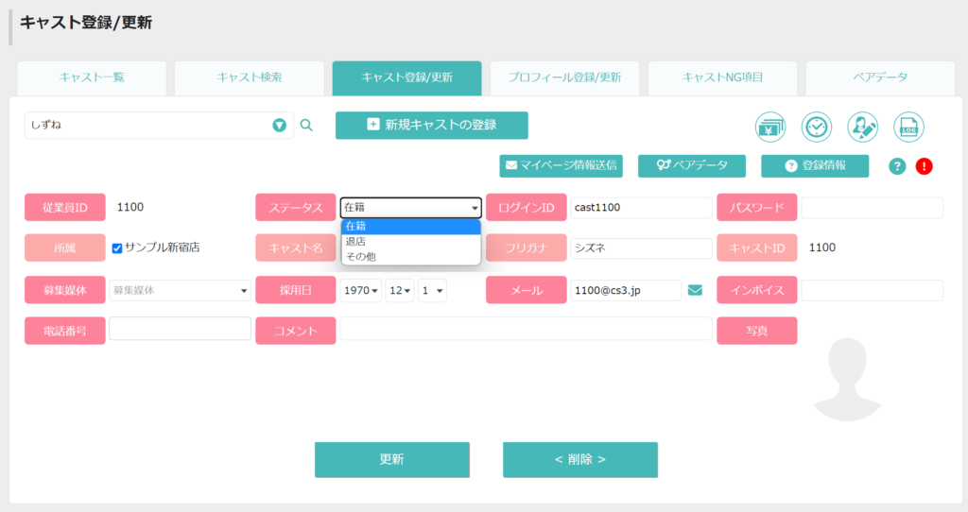
Task: Click the clock schedule icon
Action: [x=816, y=128]
